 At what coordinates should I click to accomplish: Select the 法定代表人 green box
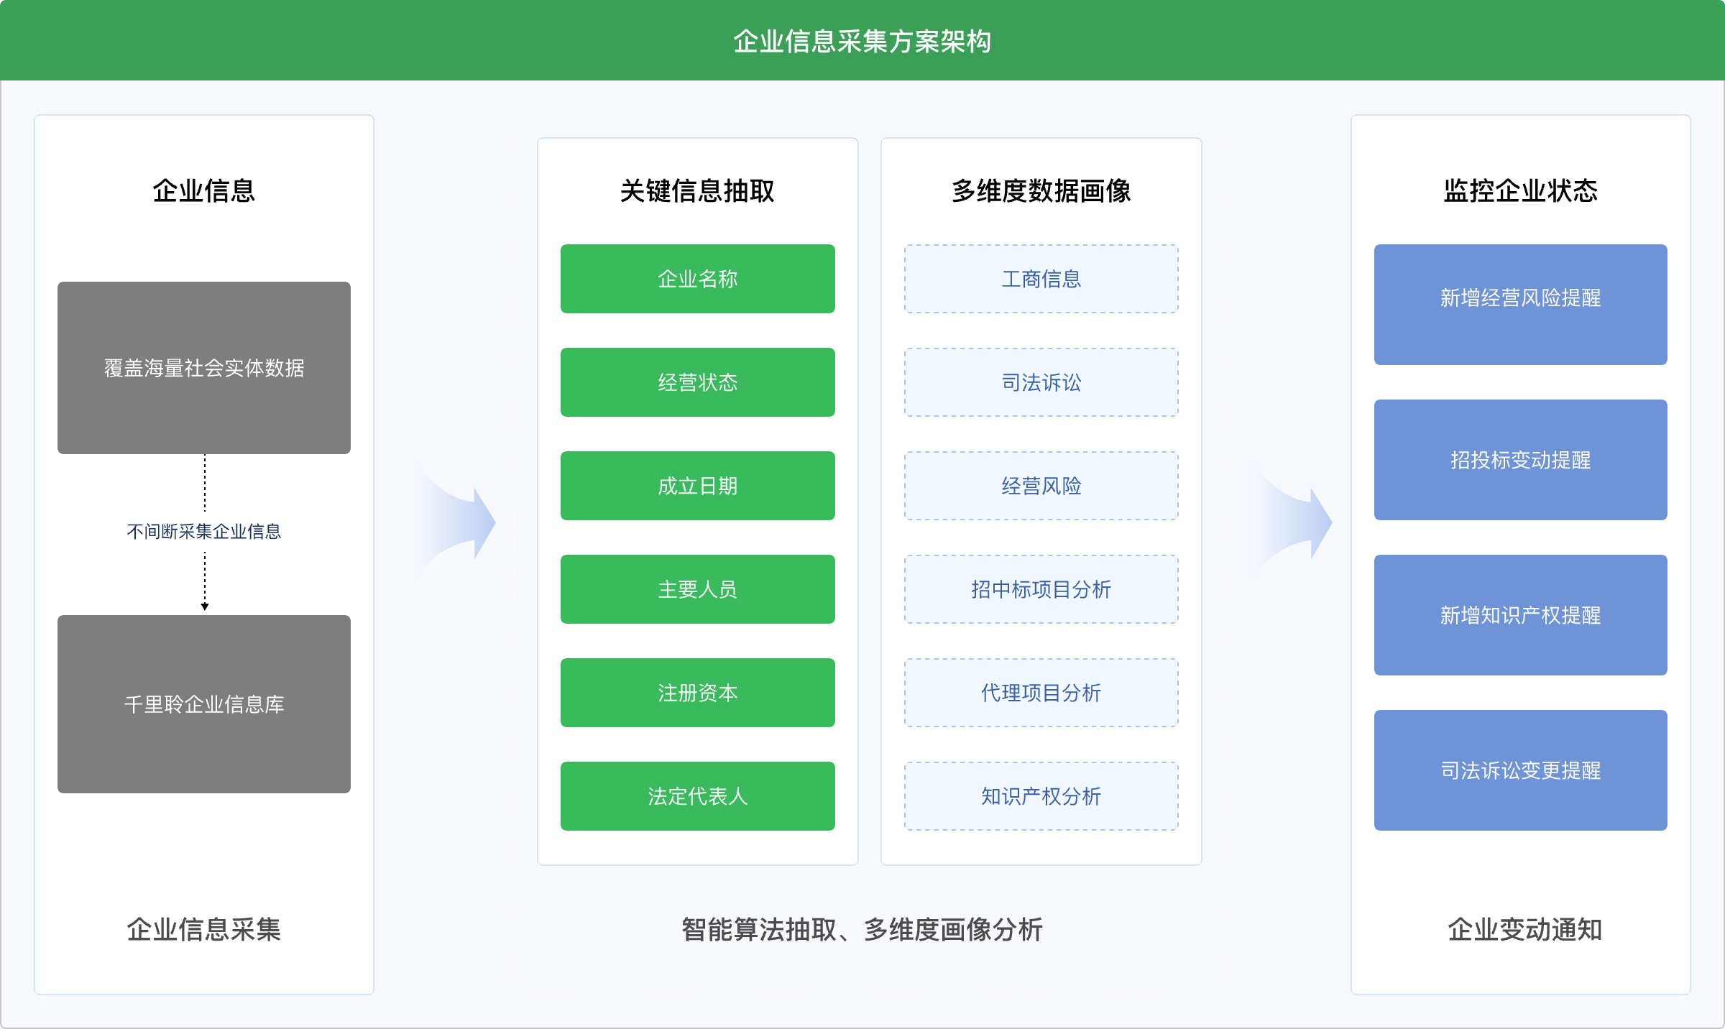point(697,796)
